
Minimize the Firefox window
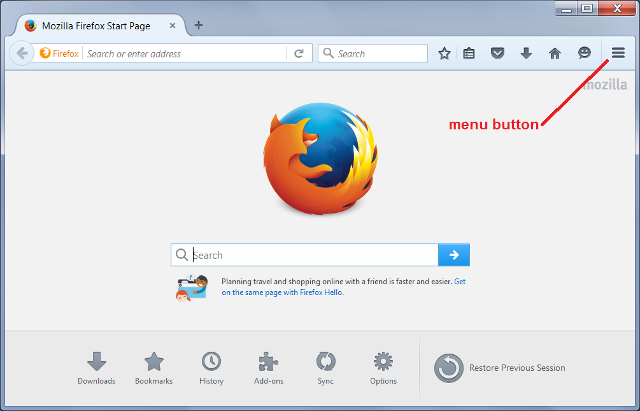(566, 8)
